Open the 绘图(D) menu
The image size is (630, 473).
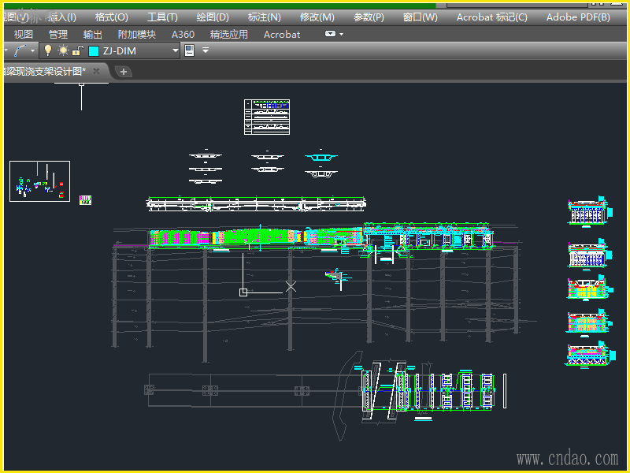212,17
